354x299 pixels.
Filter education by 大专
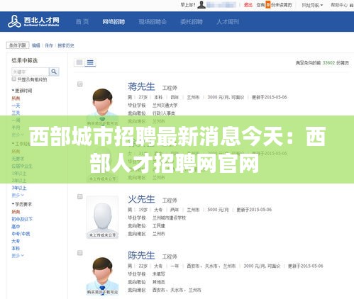tap(16, 241)
